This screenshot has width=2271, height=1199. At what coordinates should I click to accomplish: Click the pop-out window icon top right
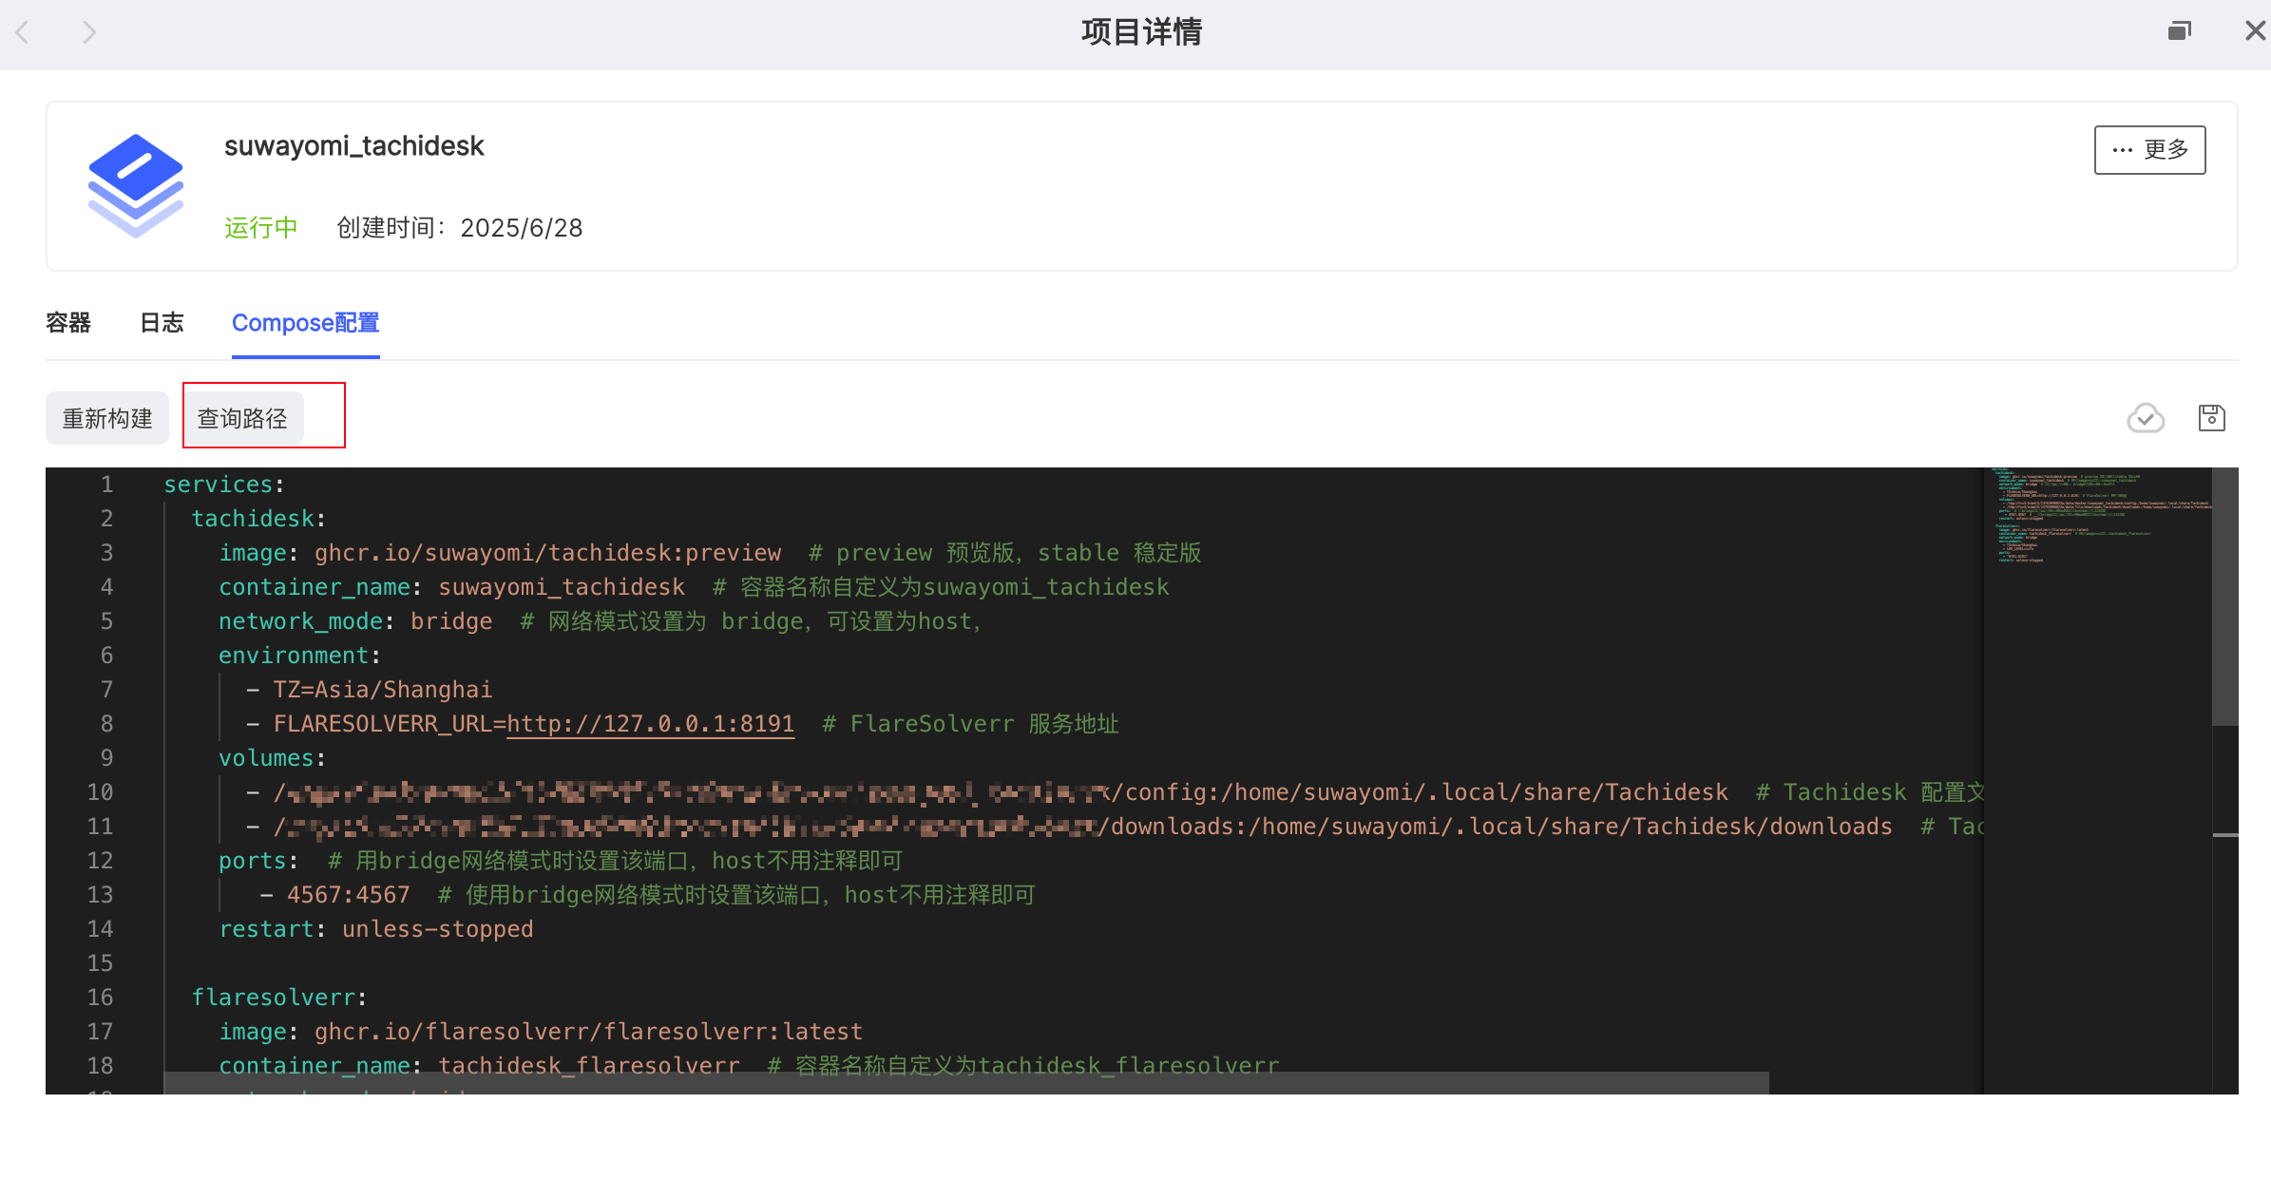[2180, 29]
